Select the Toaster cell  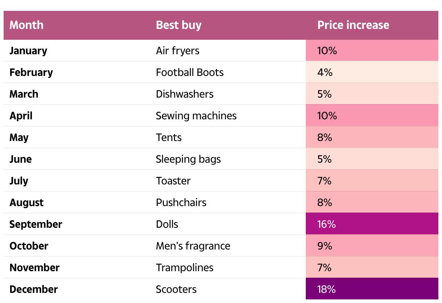[x=173, y=181]
